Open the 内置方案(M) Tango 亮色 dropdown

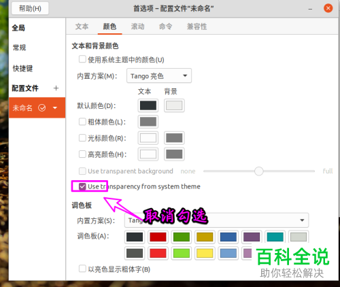[159, 75]
